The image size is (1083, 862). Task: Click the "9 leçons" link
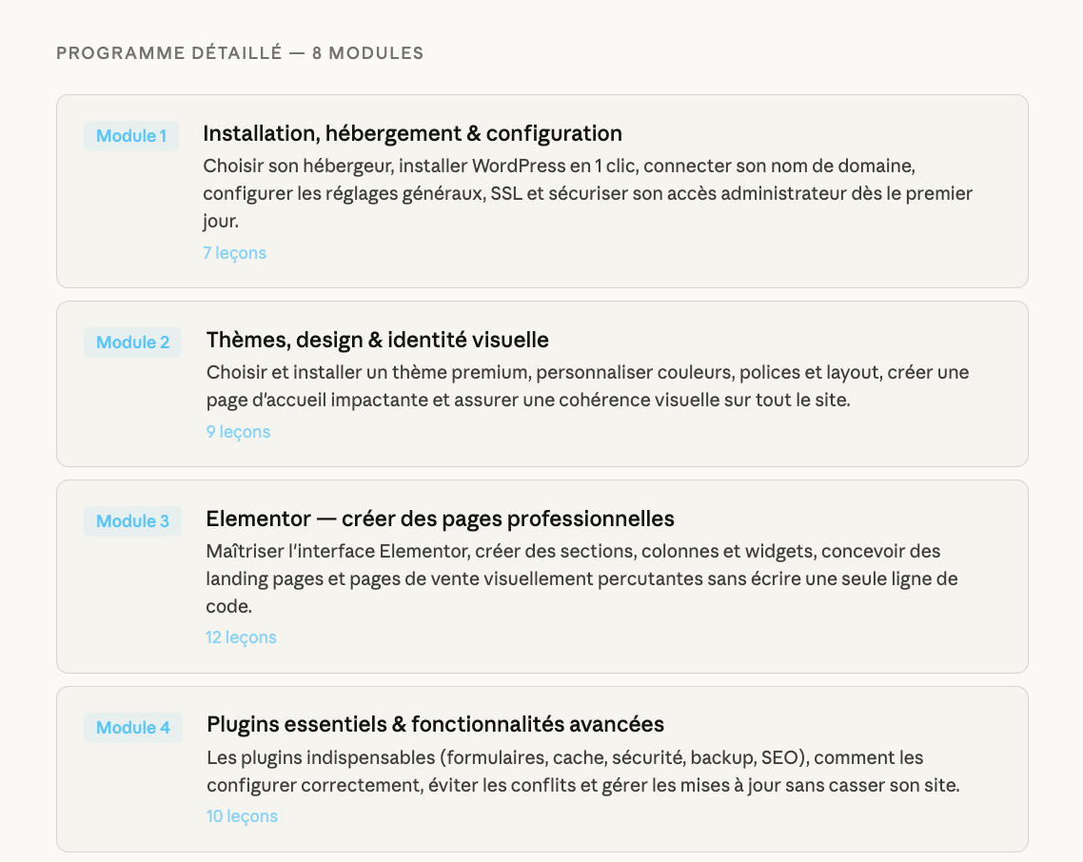pyautogui.click(x=238, y=432)
